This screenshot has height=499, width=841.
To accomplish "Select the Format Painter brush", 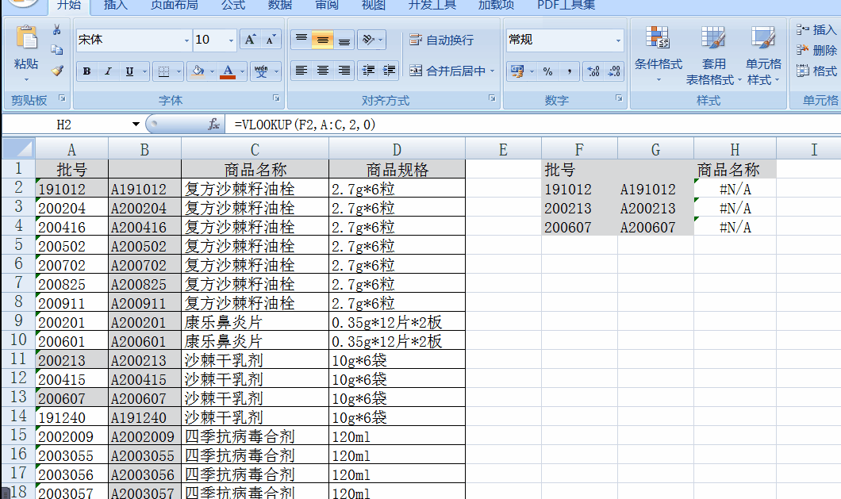I will click(57, 71).
